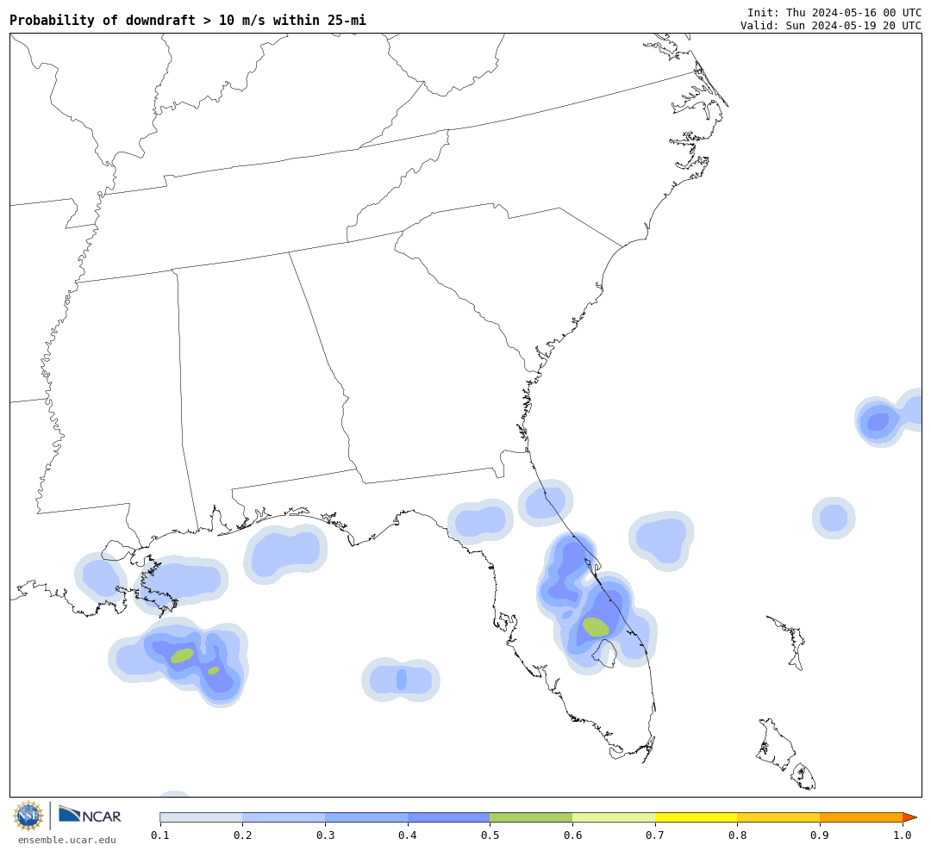
Task: Click the 0.1–0.2 pale gray-blue colorbar segment
Action: pos(201,817)
